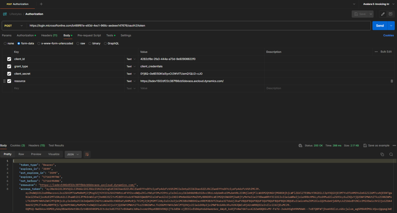
Task: Switch to the Pre-request Script tab
Action: click(89, 35)
